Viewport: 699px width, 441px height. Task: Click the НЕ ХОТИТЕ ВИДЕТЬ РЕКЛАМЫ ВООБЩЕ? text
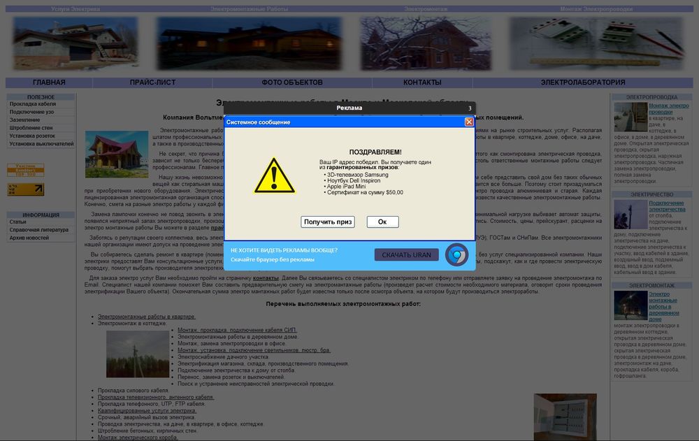pos(284,250)
